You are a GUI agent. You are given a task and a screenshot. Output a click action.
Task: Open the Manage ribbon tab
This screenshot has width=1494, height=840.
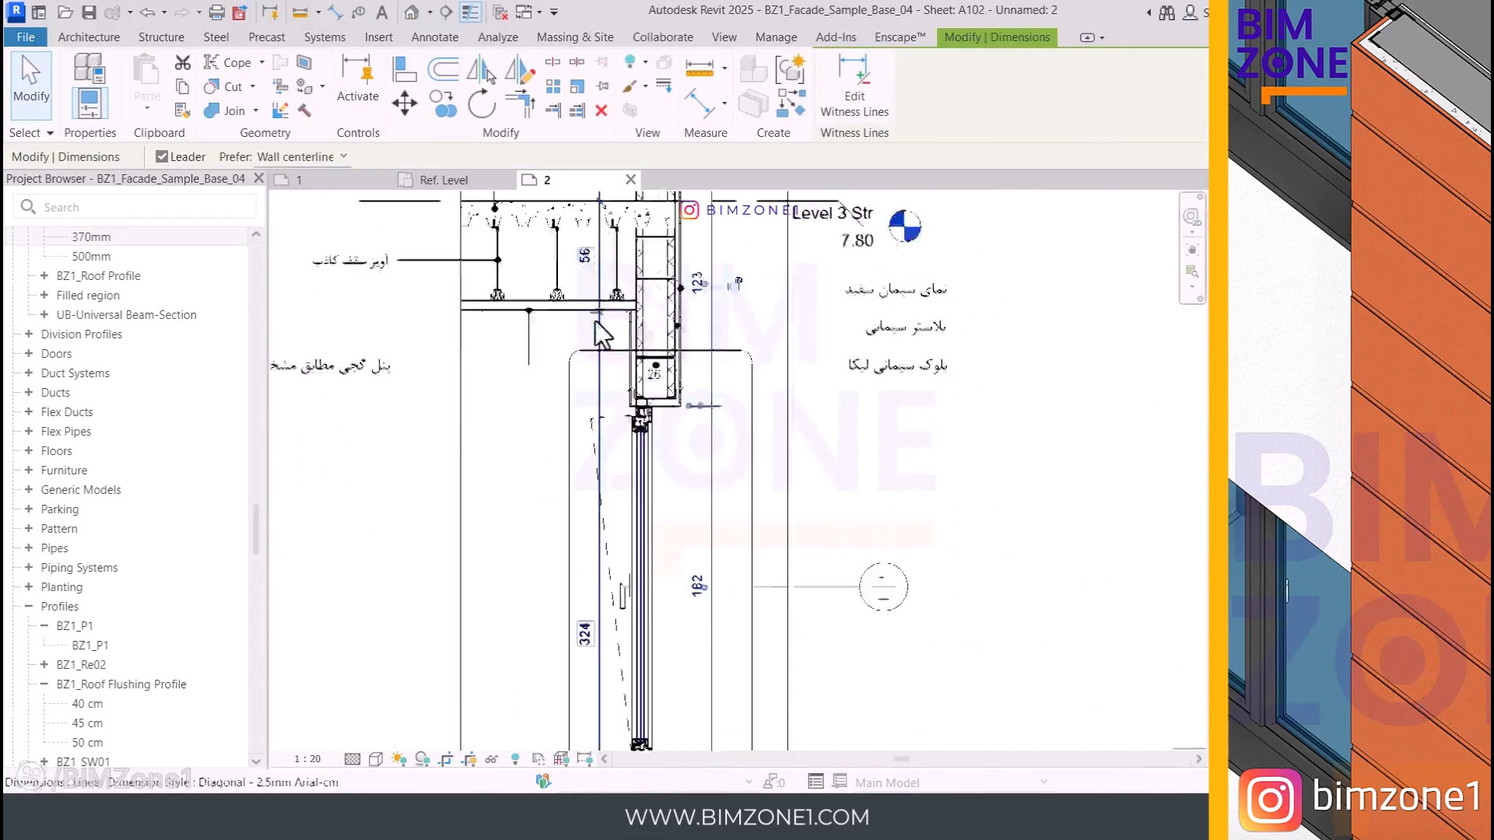click(x=776, y=37)
